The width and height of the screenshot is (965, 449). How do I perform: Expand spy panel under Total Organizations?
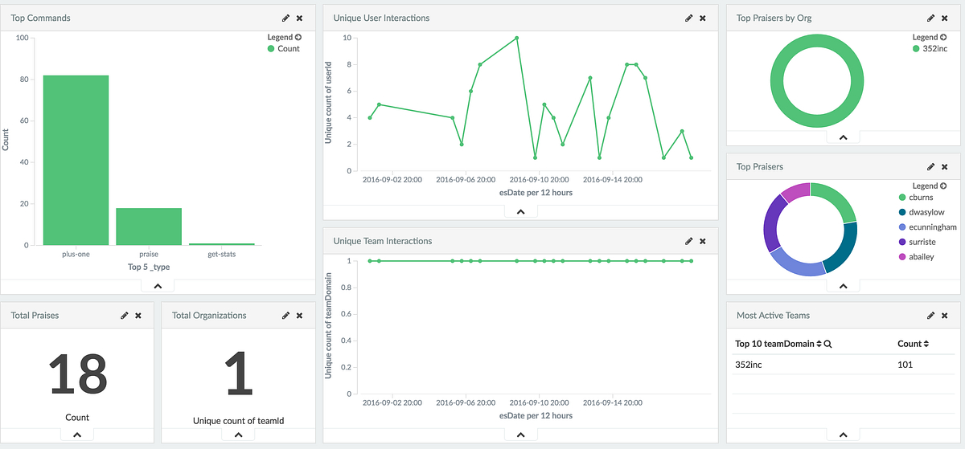(238, 435)
